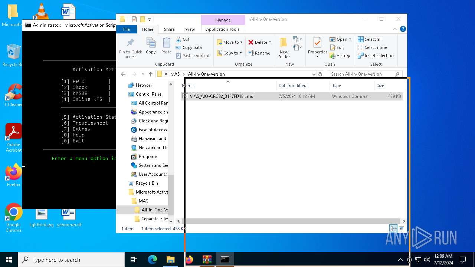475x267 pixels.
Task: Click the Properties checkmark icon
Action: point(317,43)
